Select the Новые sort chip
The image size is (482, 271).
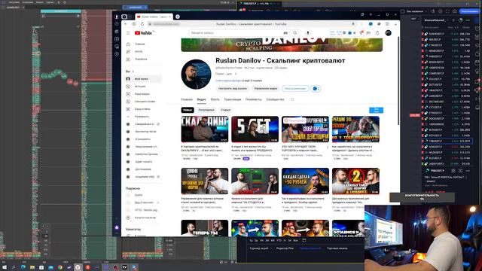pyautogui.click(x=188, y=110)
